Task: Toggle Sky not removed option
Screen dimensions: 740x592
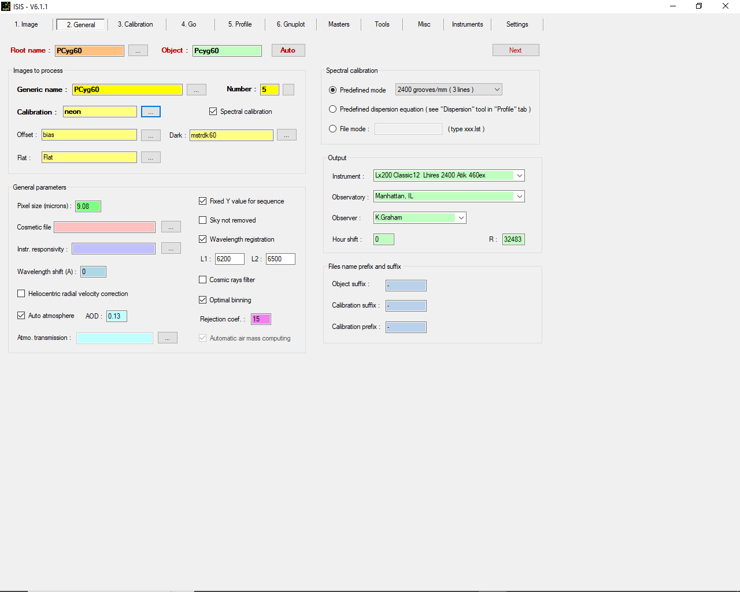Action: pyautogui.click(x=203, y=220)
